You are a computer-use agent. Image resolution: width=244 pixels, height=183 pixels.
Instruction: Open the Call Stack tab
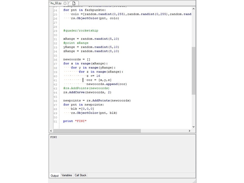point(80,175)
